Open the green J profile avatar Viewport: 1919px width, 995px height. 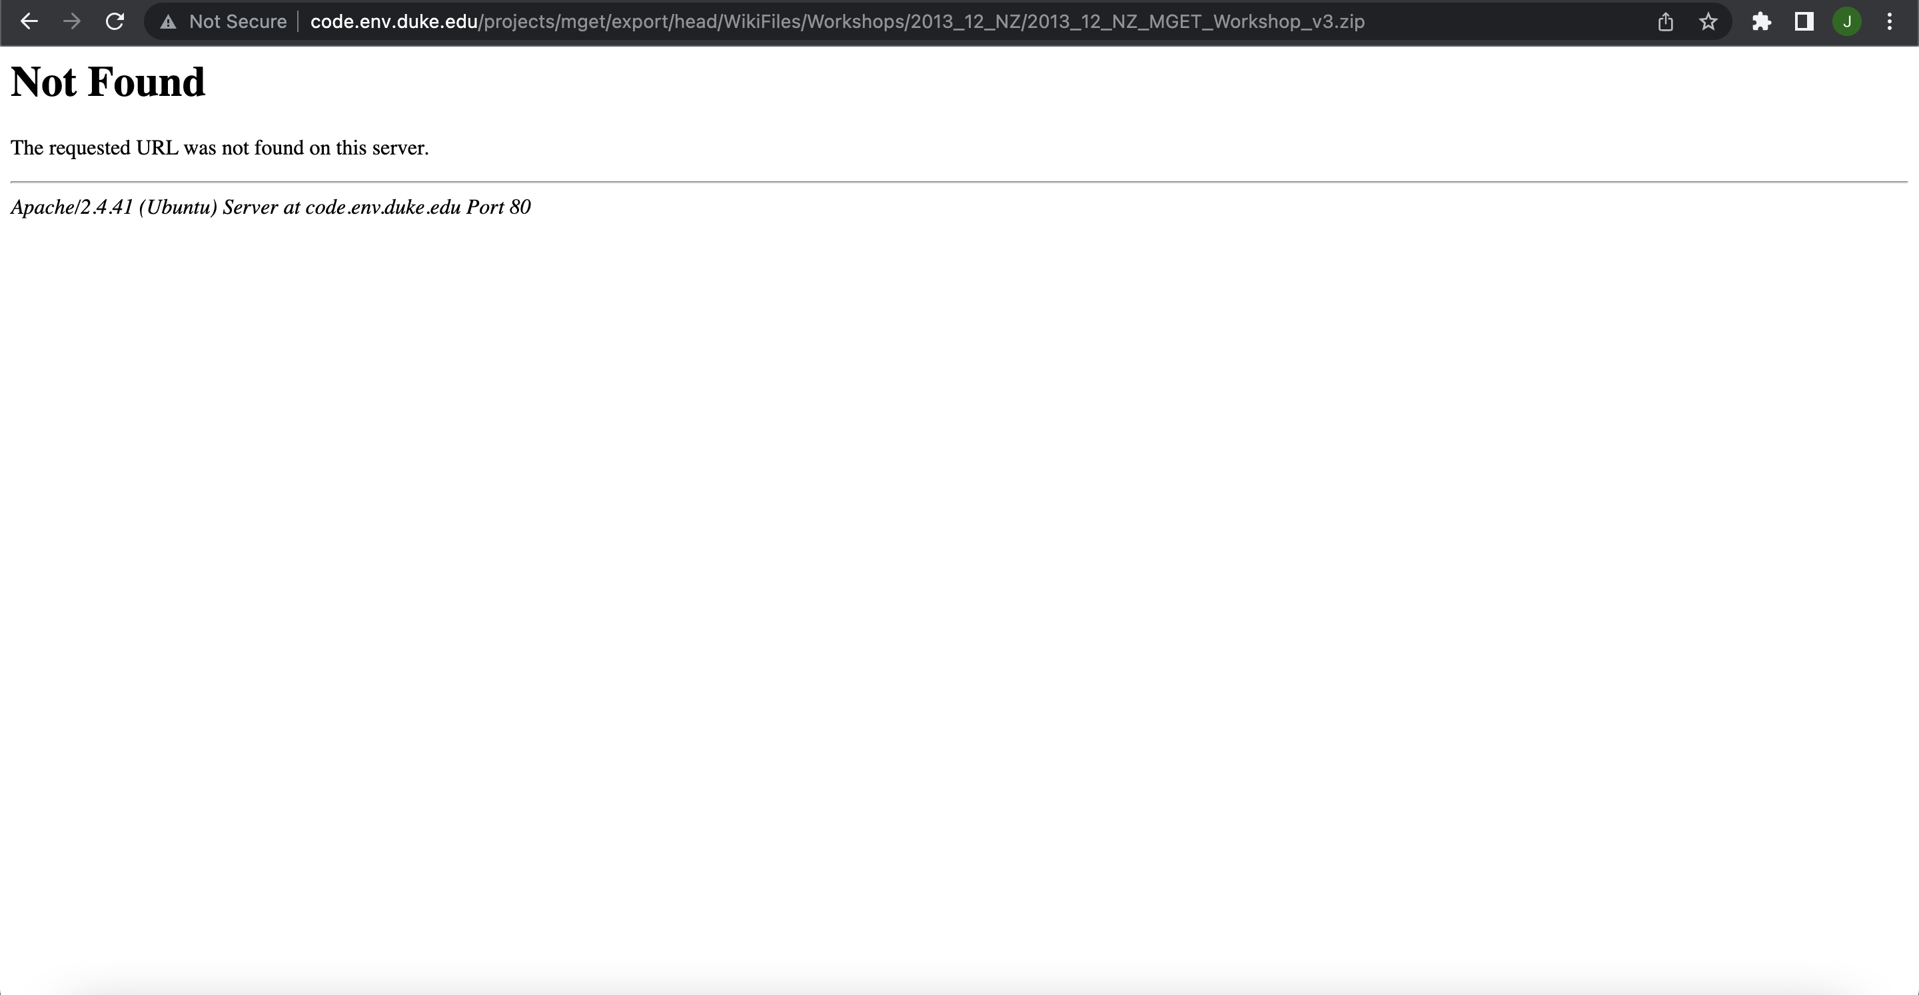click(1847, 21)
